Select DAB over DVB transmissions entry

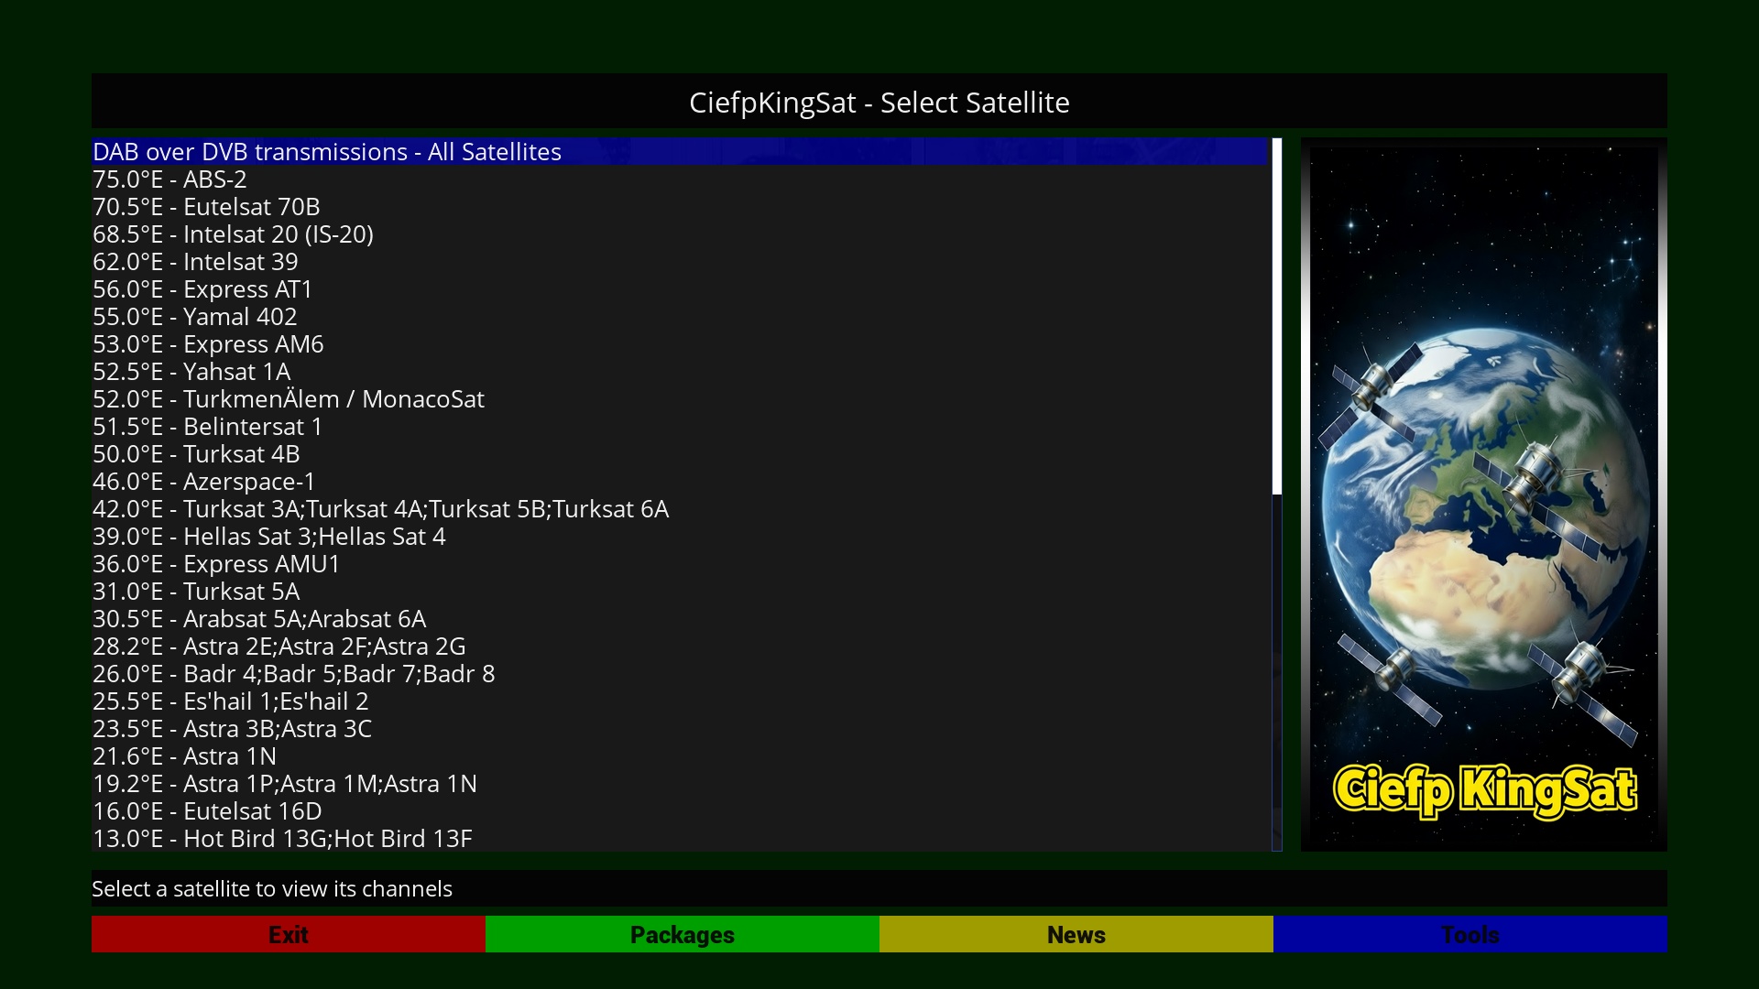(679, 151)
